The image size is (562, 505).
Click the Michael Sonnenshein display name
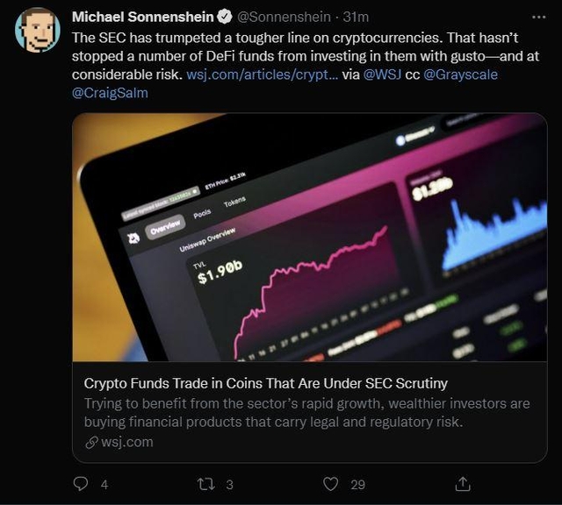click(x=142, y=17)
